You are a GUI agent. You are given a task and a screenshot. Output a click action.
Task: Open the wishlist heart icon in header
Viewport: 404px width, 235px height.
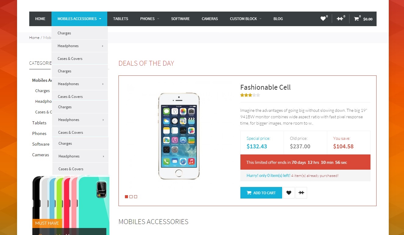click(x=323, y=19)
